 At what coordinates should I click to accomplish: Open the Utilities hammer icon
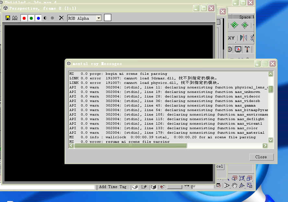pos(247,49)
